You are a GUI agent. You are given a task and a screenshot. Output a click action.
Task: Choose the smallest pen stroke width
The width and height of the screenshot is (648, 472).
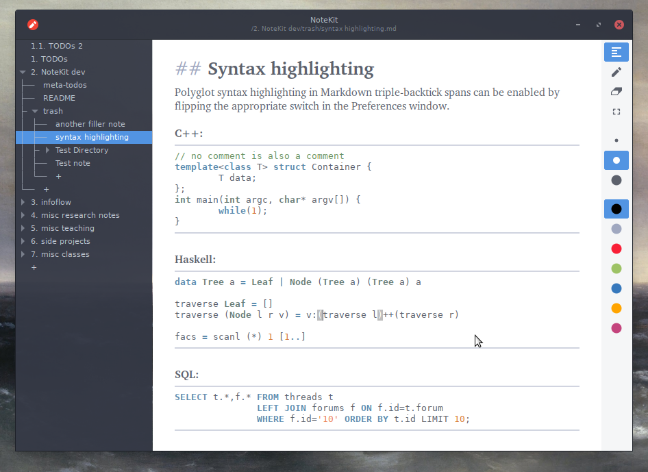coord(616,140)
